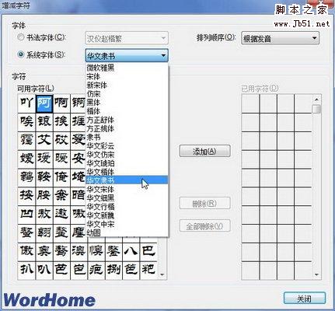Select the 捌 character cell

113,271
